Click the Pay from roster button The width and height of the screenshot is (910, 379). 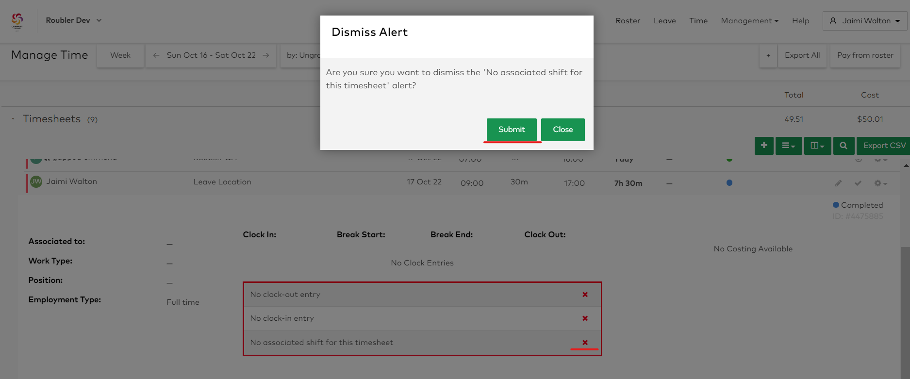click(865, 55)
